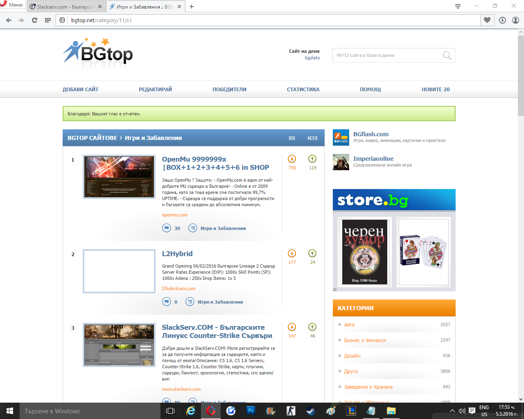Open Windows Start button

[x=10, y=411]
